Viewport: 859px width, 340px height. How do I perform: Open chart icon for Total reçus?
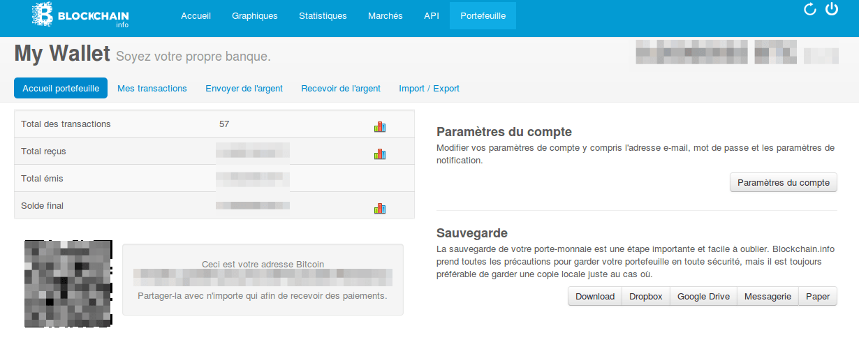click(380, 154)
